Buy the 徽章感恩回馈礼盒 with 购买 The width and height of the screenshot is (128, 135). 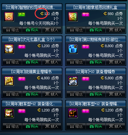coord(96,30)
